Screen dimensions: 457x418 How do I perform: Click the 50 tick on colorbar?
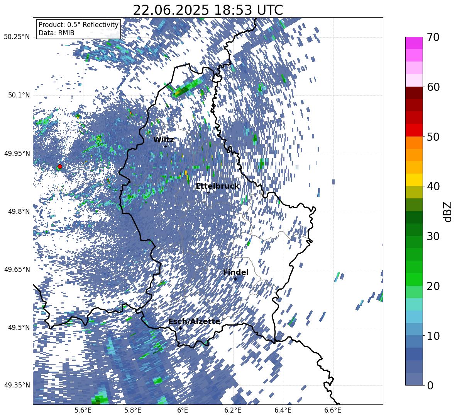click(x=433, y=137)
